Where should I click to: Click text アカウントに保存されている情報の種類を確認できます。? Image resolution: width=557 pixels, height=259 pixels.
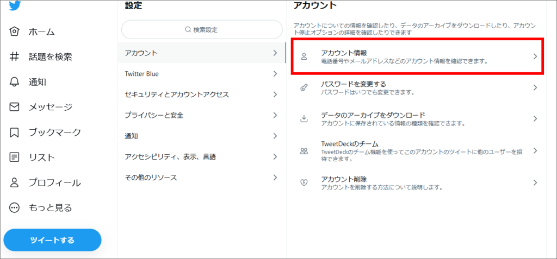pos(393,123)
